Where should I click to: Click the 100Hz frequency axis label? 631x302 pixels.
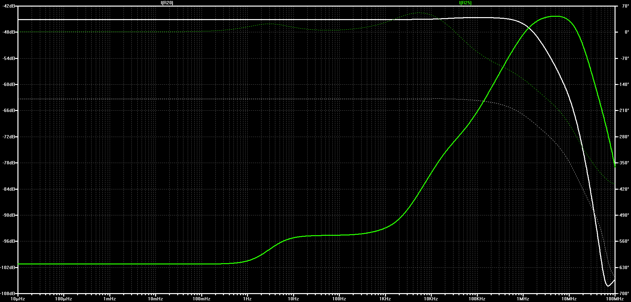click(339, 299)
